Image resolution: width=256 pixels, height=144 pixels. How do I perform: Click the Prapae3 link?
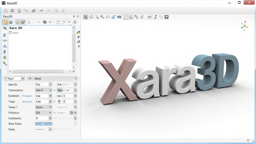coord(27,96)
